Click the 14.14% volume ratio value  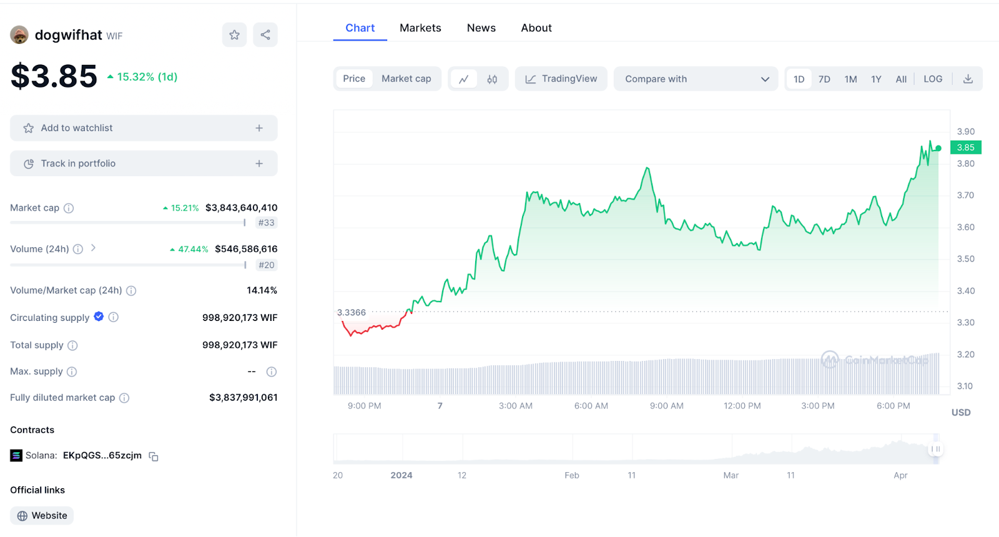click(x=262, y=290)
